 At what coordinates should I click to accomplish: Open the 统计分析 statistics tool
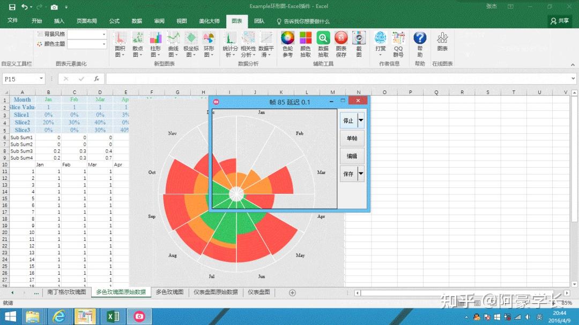(230, 44)
